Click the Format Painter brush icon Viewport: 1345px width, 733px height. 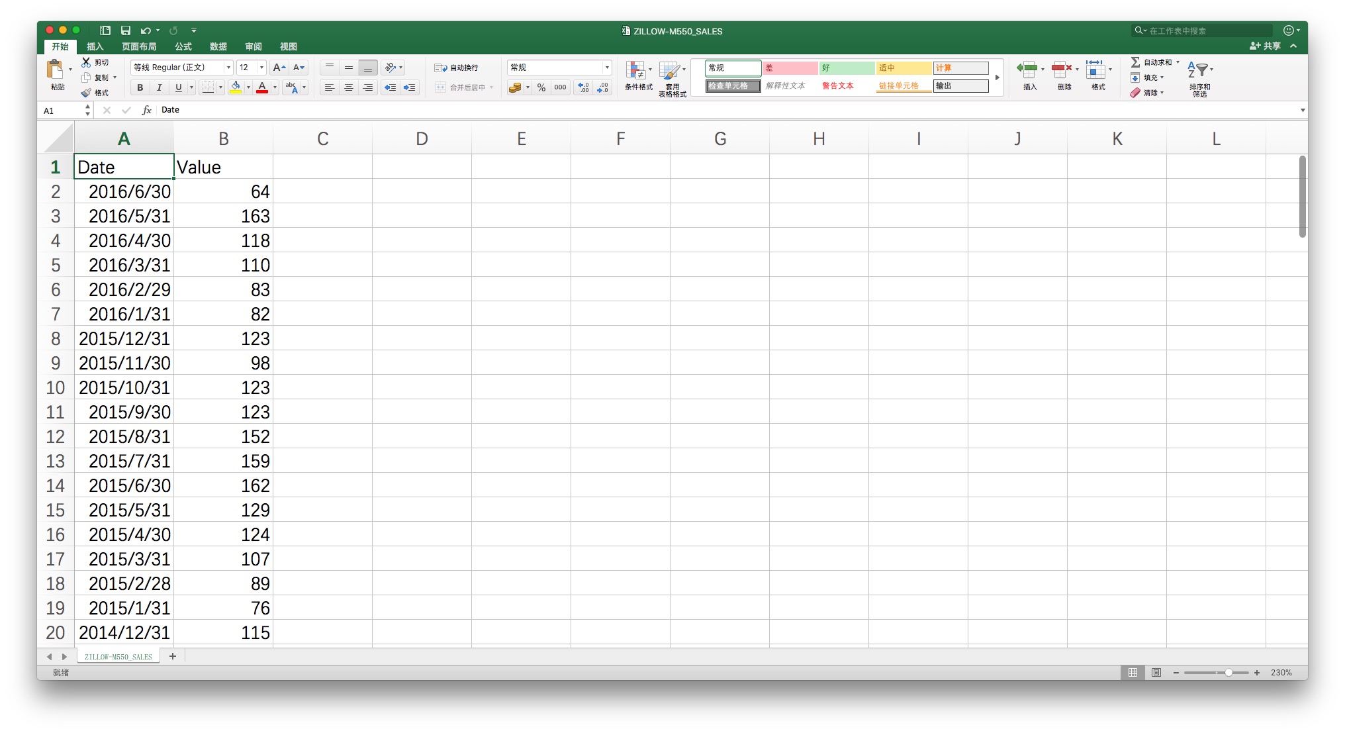pos(86,93)
